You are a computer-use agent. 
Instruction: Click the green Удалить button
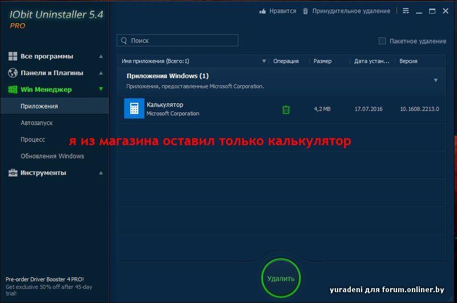[x=281, y=278]
